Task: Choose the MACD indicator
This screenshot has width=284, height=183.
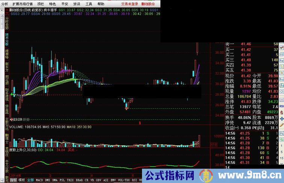Action: [39, 180]
